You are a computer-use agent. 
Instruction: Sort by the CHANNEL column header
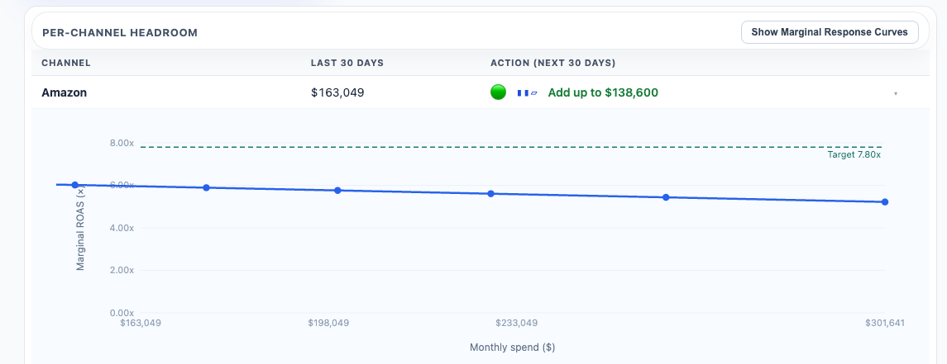coord(66,63)
